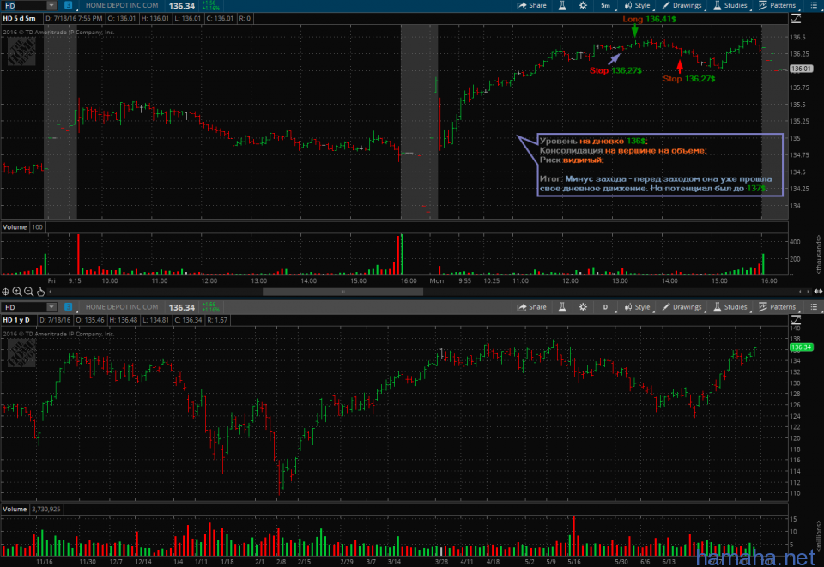Select the crosshair pointer tool
Viewport: 824px width, 567px height.
5,292
